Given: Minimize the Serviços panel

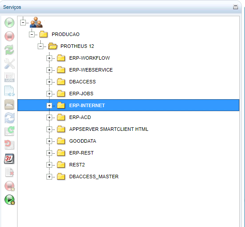Looking at the screenshot, I should click(235, 7).
